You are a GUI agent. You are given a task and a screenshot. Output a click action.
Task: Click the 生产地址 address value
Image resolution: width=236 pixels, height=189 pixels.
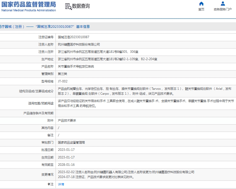[x=107, y=59]
